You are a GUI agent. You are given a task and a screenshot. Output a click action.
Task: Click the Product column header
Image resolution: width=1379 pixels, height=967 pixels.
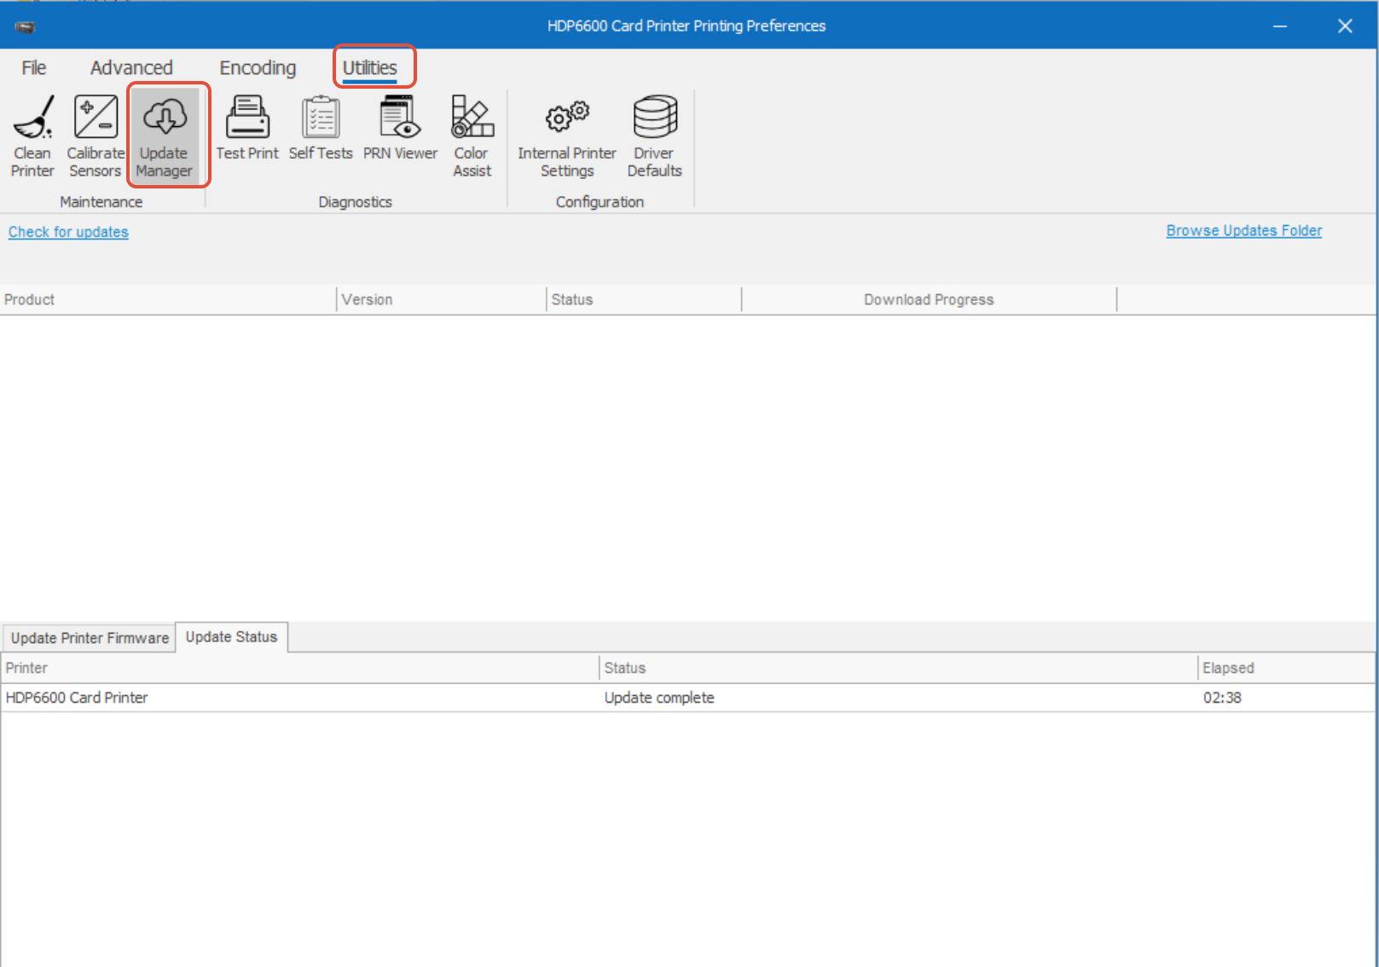168,299
